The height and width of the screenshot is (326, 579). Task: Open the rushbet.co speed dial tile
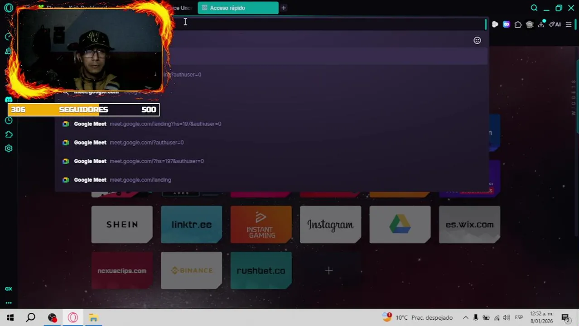(261, 271)
